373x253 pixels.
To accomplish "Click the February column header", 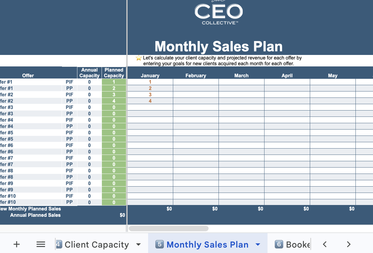I will point(196,75).
